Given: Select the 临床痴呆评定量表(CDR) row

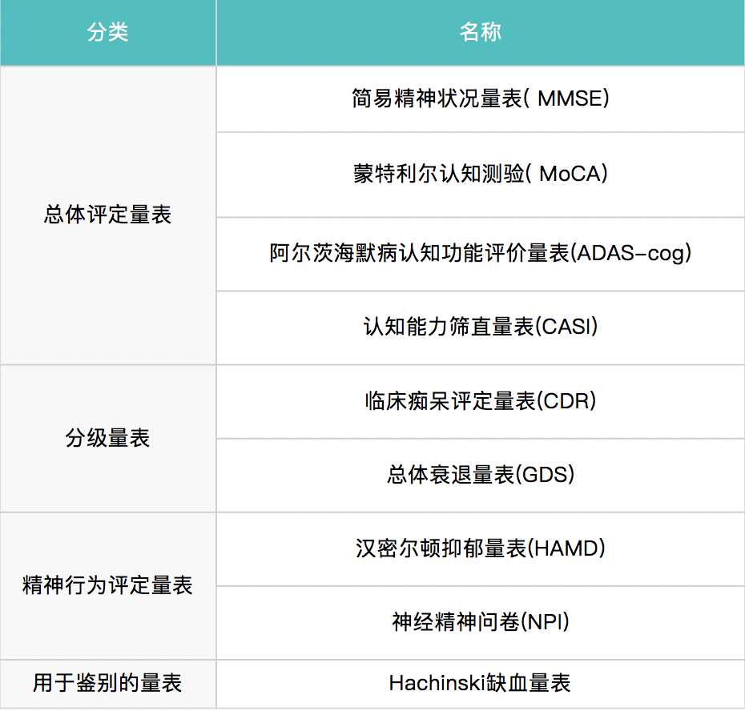Looking at the screenshot, I should (479, 402).
